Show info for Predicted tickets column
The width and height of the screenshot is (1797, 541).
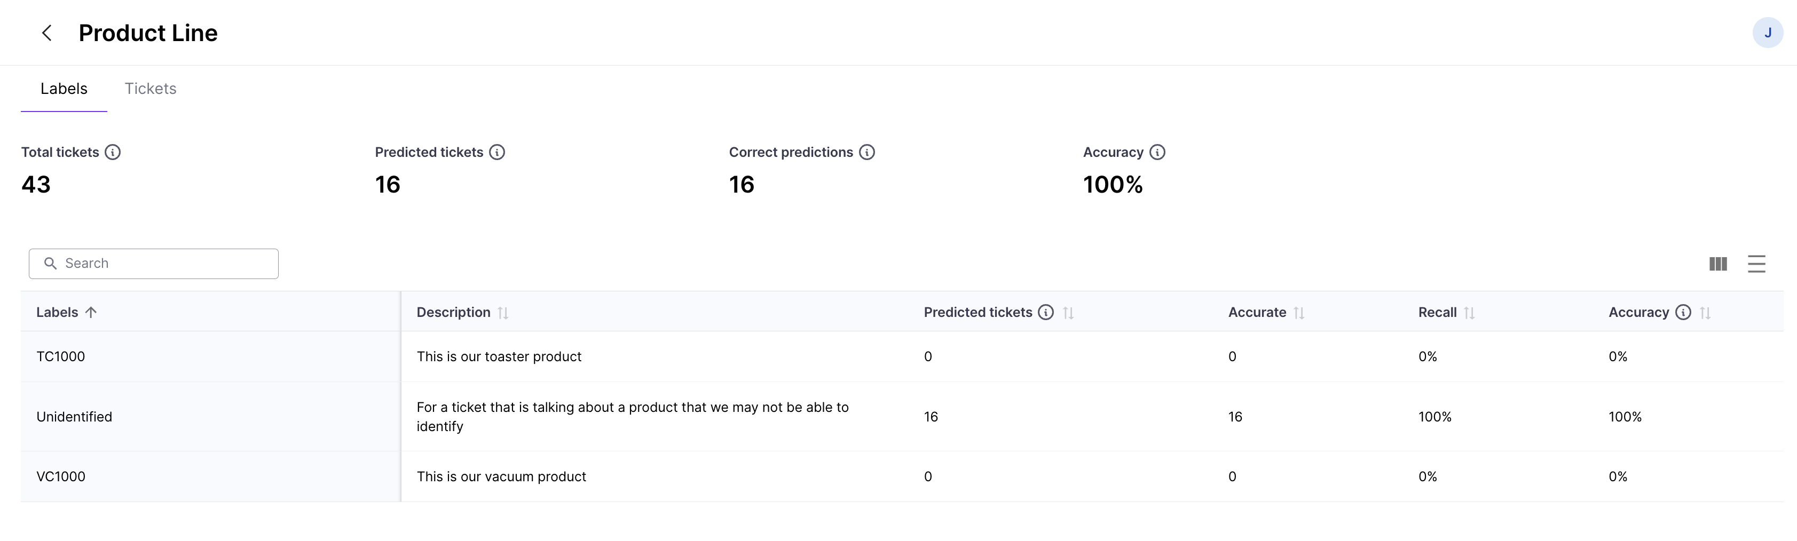1046,312
